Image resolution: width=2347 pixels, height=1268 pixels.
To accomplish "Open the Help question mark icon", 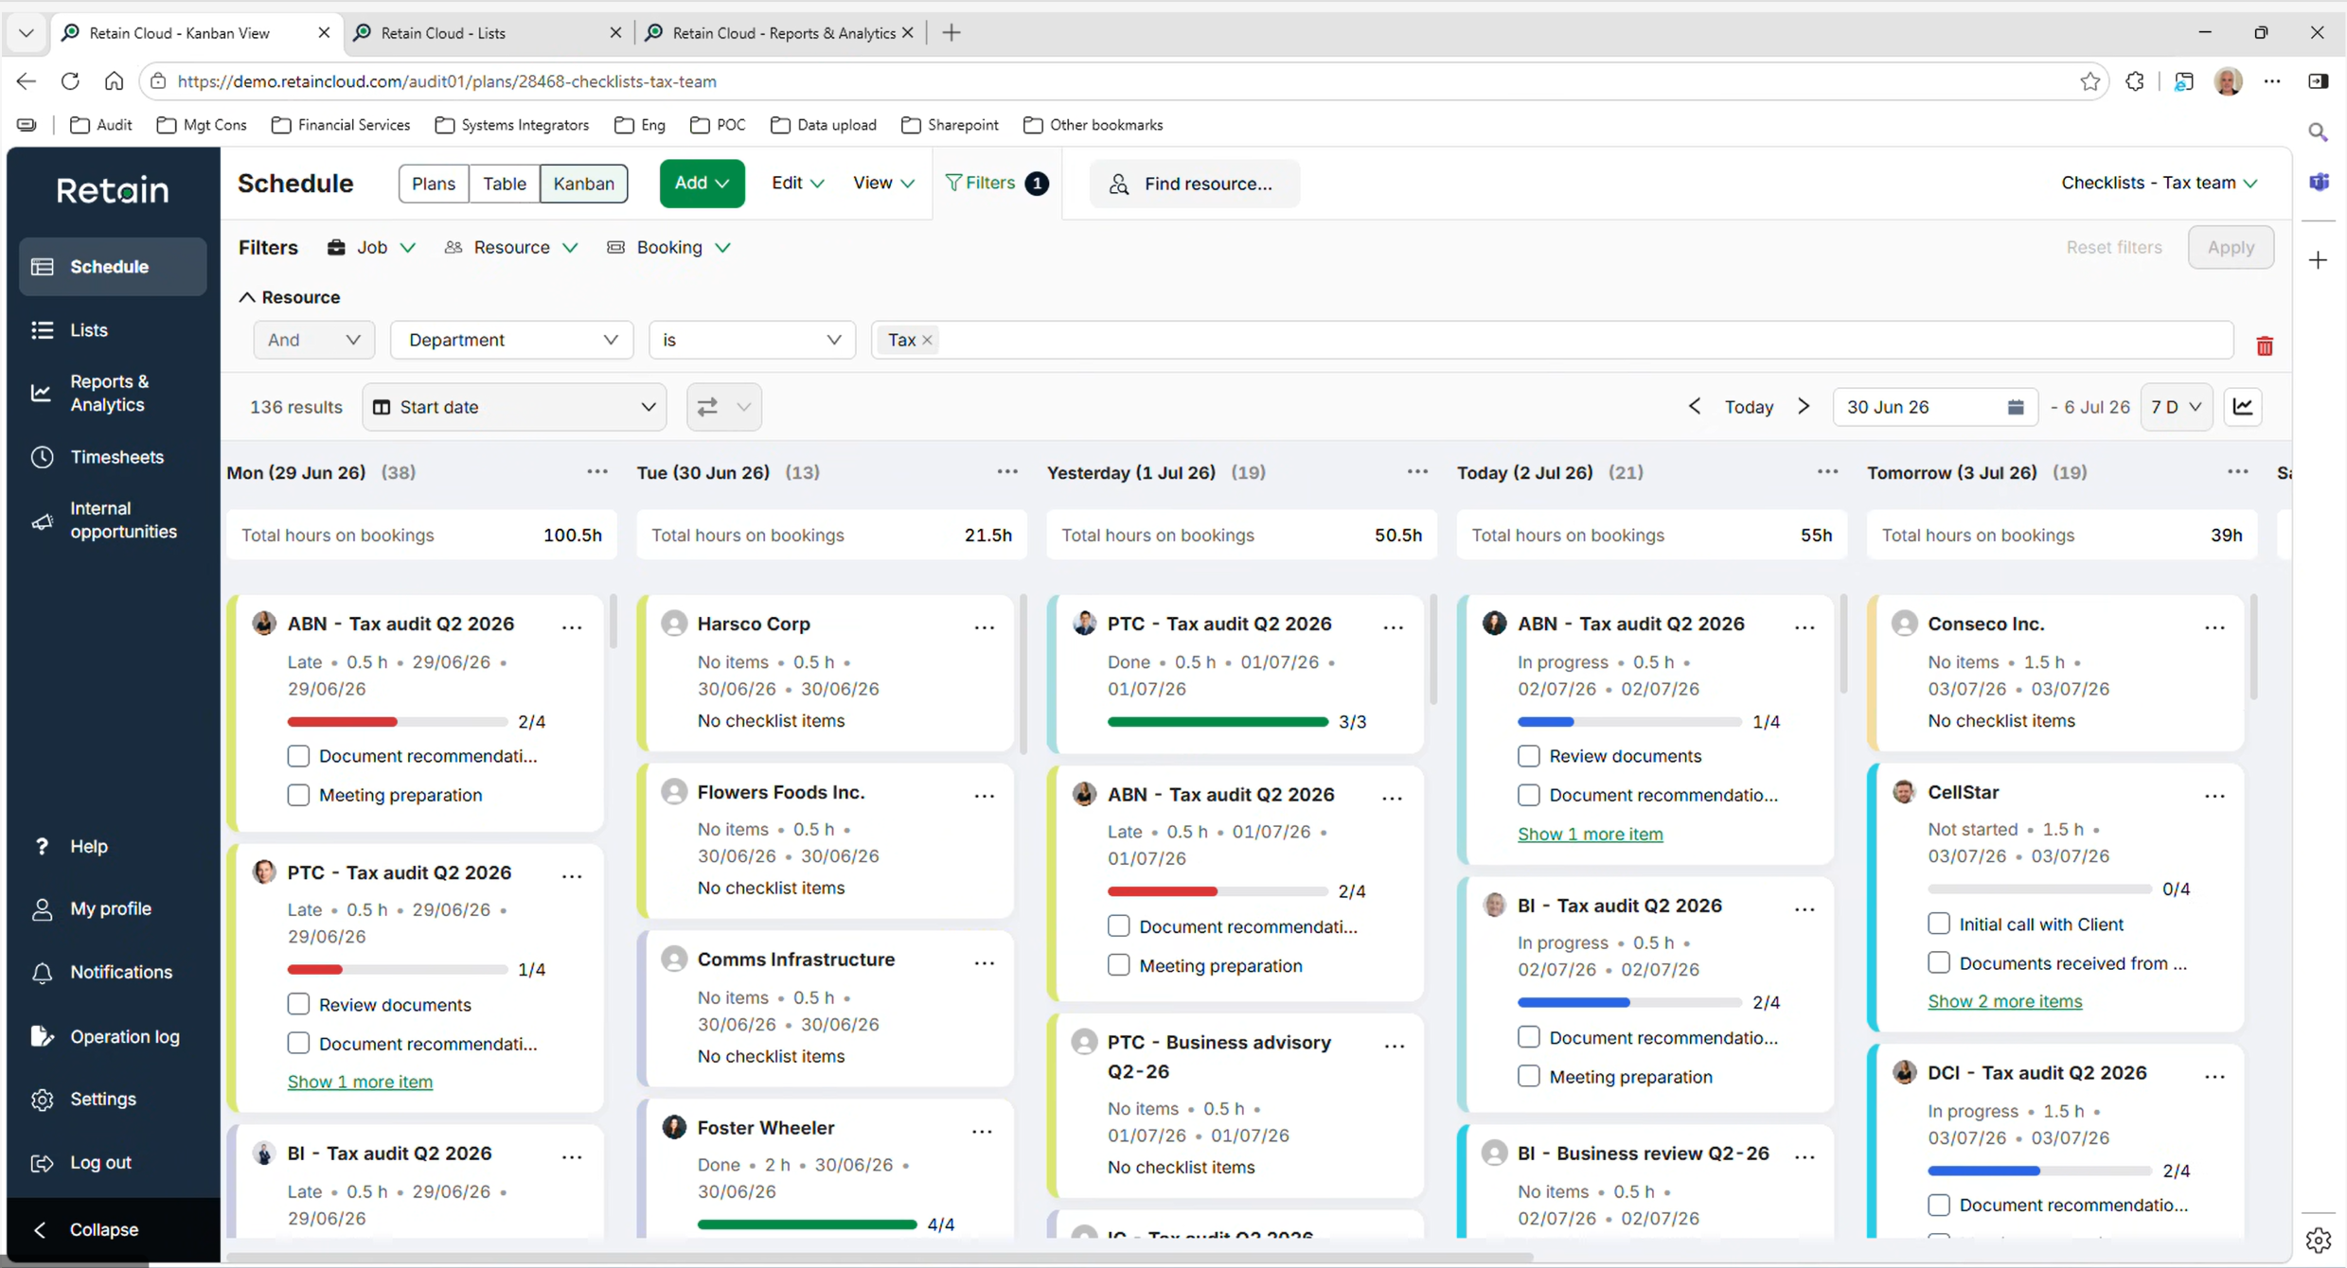I will tap(42, 846).
